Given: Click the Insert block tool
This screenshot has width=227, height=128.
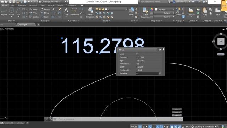Looking at the screenshot, I should click(x=131, y=12).
